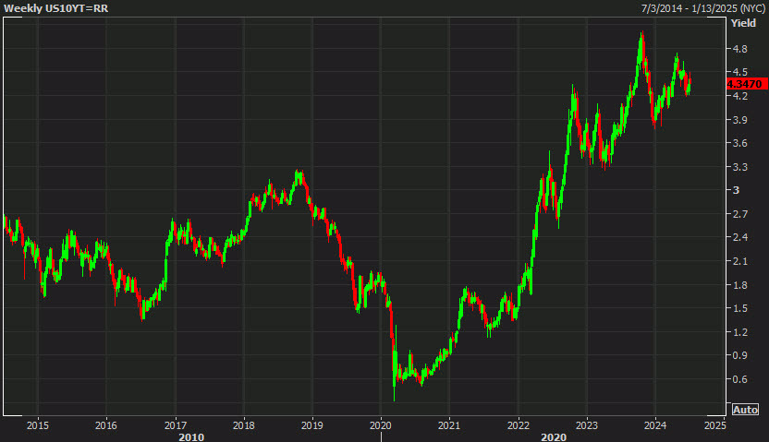Click the 0.6 yield axis value
769x442 pixels.
pos(740,379)
